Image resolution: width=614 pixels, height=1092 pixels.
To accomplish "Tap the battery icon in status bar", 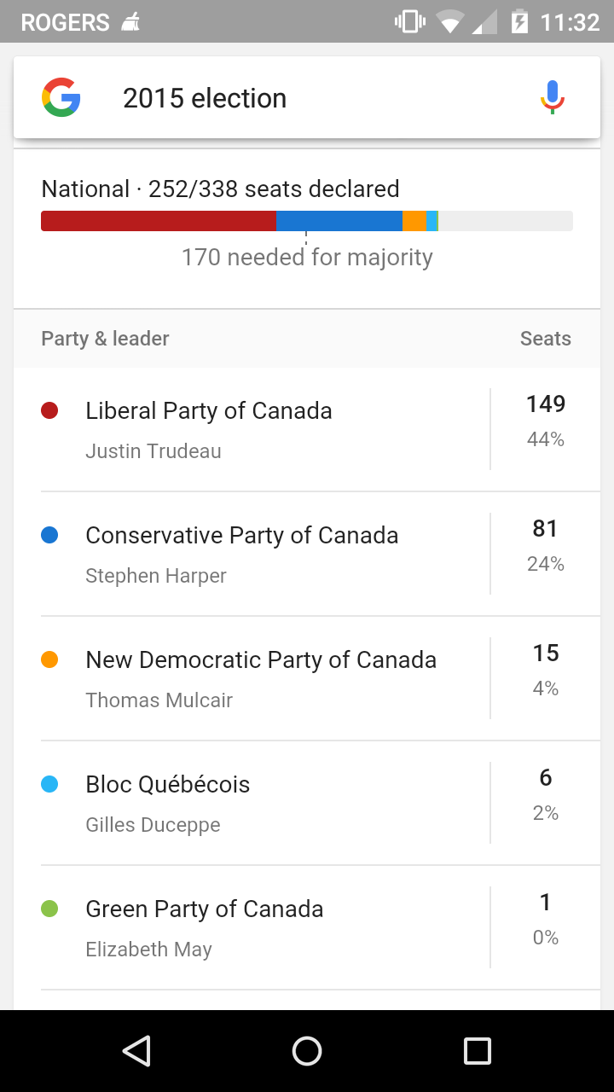I will pos(519,21).
